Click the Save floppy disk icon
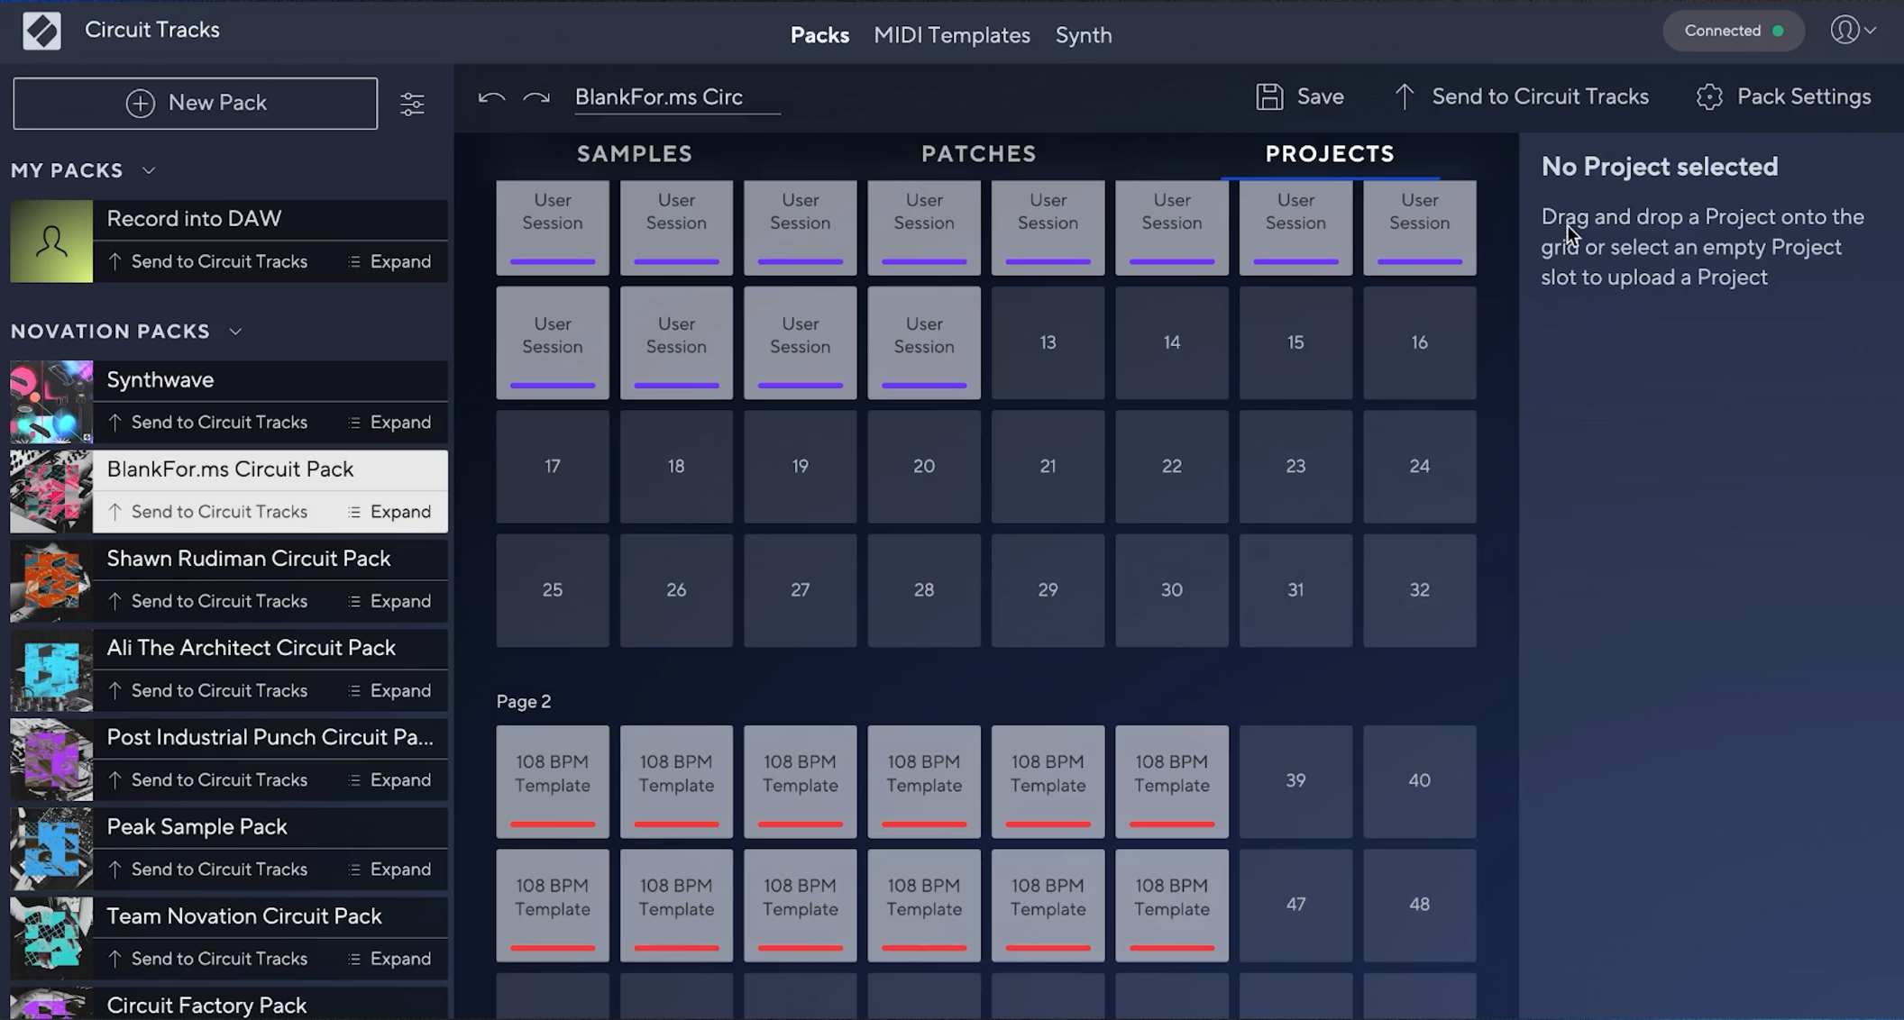This screenshot has height=1020, width=1904. (x=1269, y=96)
